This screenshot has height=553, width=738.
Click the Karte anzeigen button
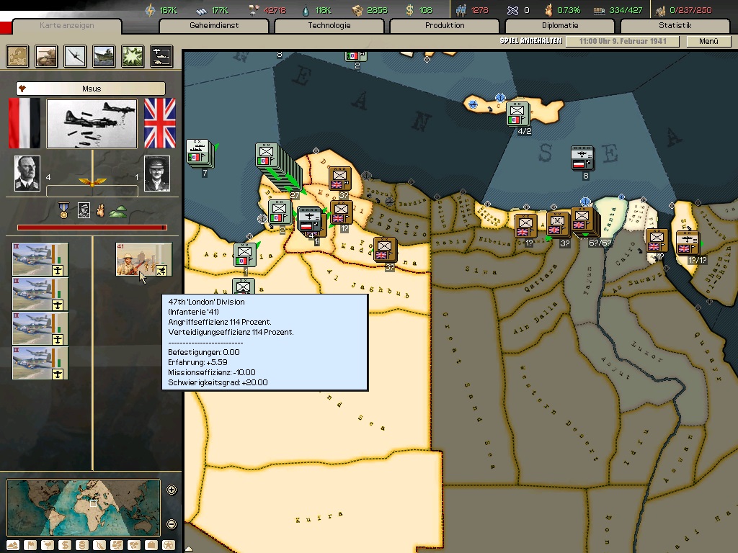pos(66,26)
